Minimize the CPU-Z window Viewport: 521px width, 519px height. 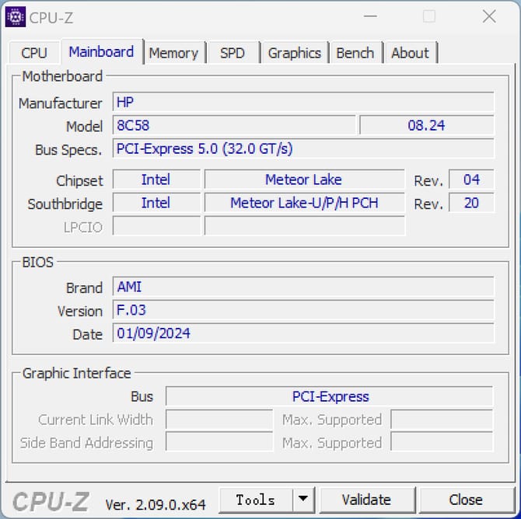tap(370, 16)
